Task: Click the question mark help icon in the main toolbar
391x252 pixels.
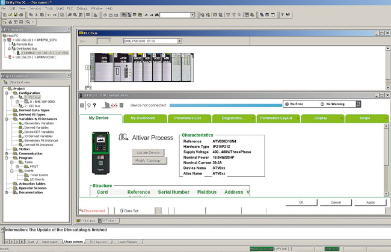Action: [x=282, y=15]
